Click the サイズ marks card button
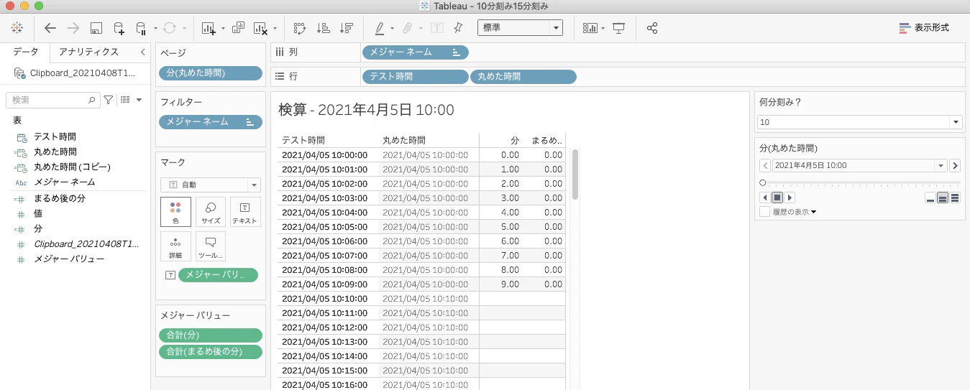 [211, 212]
